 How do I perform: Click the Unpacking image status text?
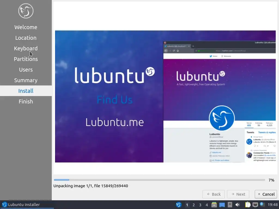coord(91,186)
